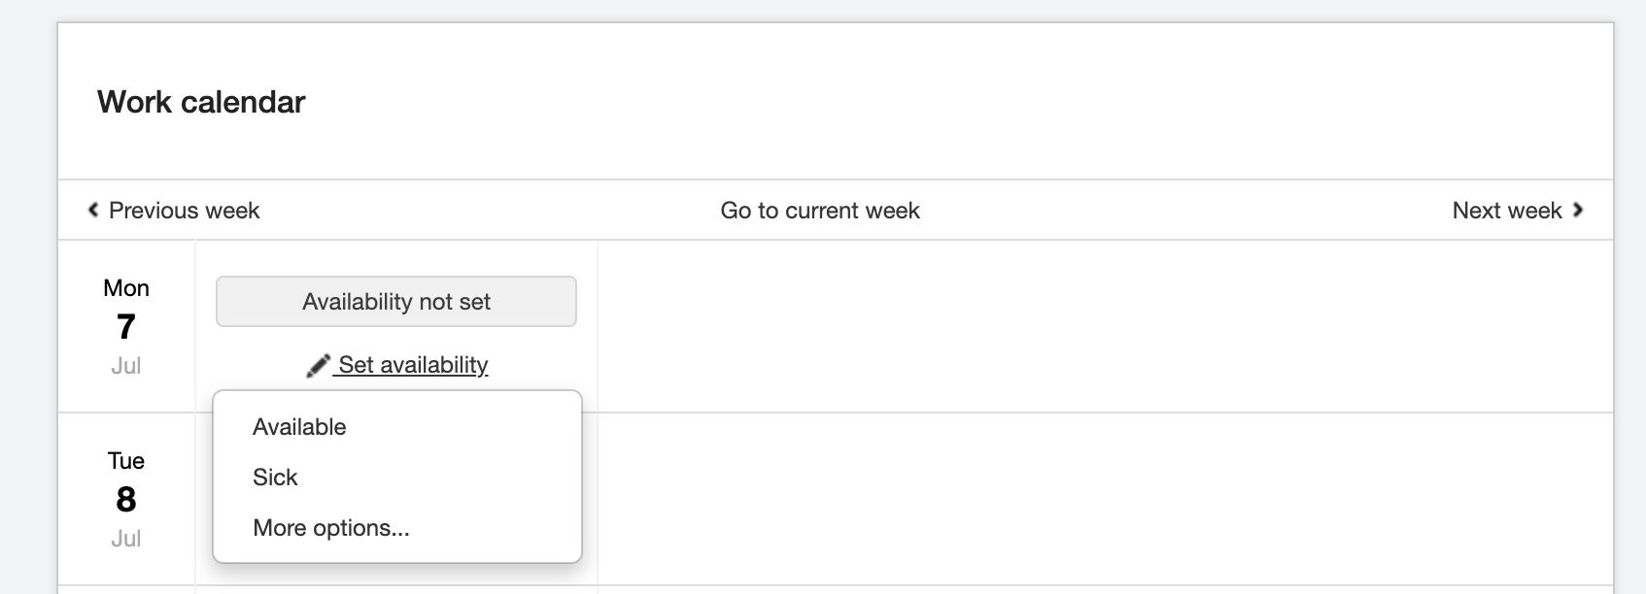Viewport: 1646px width, 594px height.
Task: Select Sick in the availability menu
Action: 275,478
